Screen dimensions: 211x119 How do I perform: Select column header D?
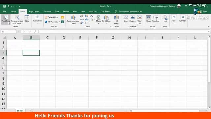coord(64,38)
